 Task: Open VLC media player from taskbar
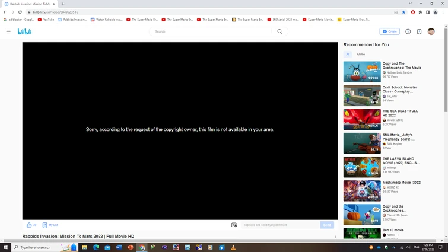[x=233, y=247]
